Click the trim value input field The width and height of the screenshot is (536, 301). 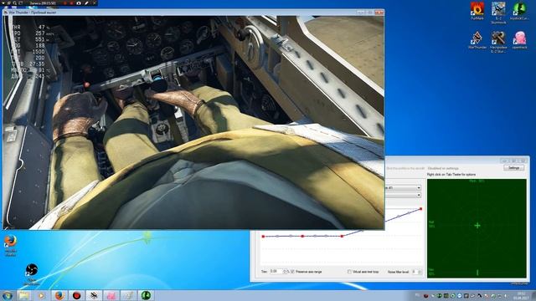click(x=276, y=272)
